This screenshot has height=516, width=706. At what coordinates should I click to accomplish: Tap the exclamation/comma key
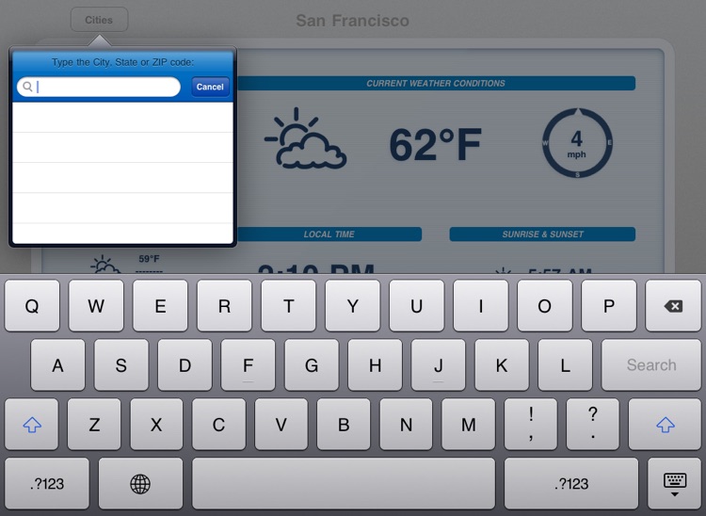point(531,424)
